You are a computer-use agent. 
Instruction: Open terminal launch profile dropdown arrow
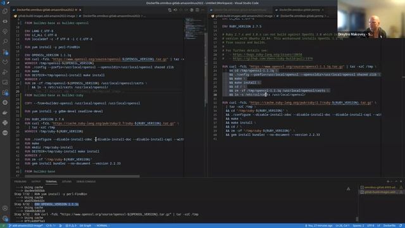tap(391, 182)
